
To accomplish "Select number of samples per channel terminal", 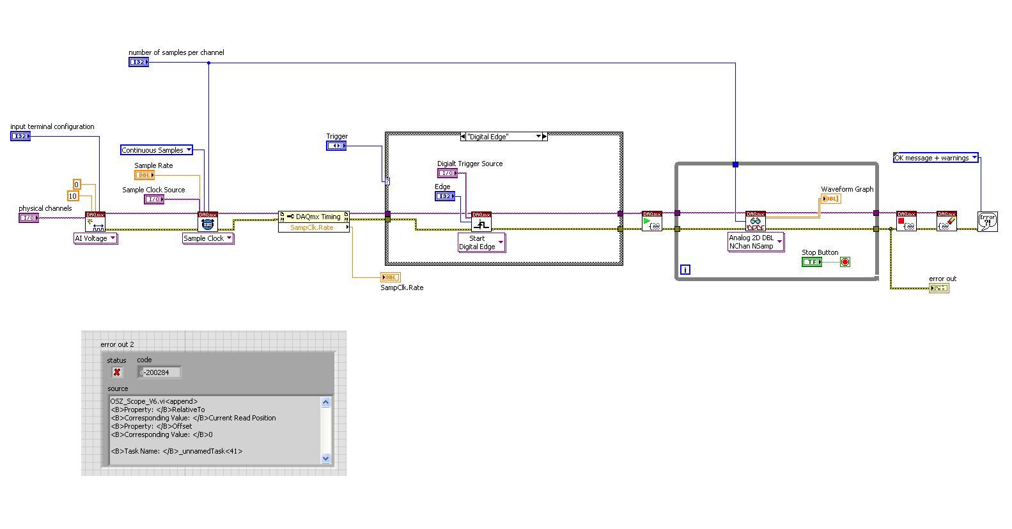I will 139,62.
